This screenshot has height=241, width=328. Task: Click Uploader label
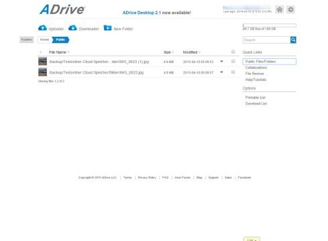(x=56, y=29)
